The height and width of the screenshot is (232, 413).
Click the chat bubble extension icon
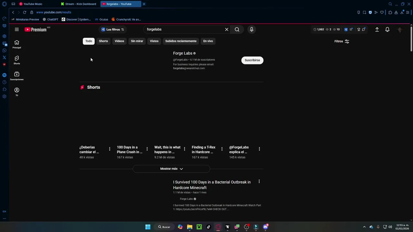(363, 29)
